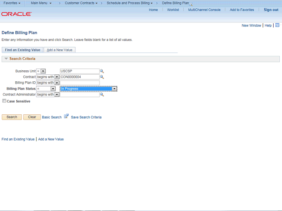Go to the Home link
Screen dimensions: 282x211
pyautogui.click(x=153, y=10)
